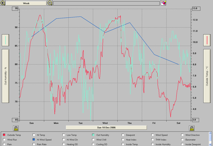The height and width of the screenshot is (146, 213).
Task: Click the red temperature line-style icon
Action: tap(207, 40)
